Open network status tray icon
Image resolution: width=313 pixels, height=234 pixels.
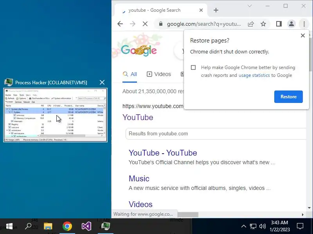(x=253, y=226)
